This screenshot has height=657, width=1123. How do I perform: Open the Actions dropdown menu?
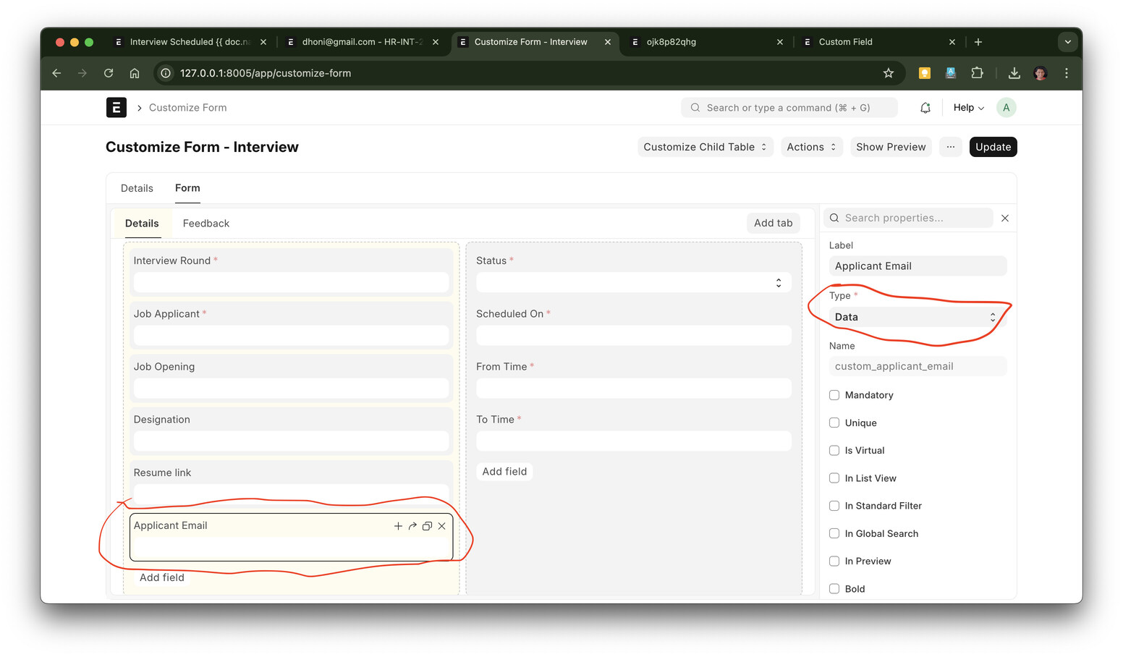(811, 147)
